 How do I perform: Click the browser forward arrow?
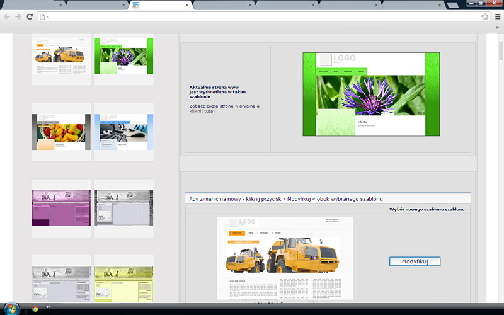click(18, 16)
